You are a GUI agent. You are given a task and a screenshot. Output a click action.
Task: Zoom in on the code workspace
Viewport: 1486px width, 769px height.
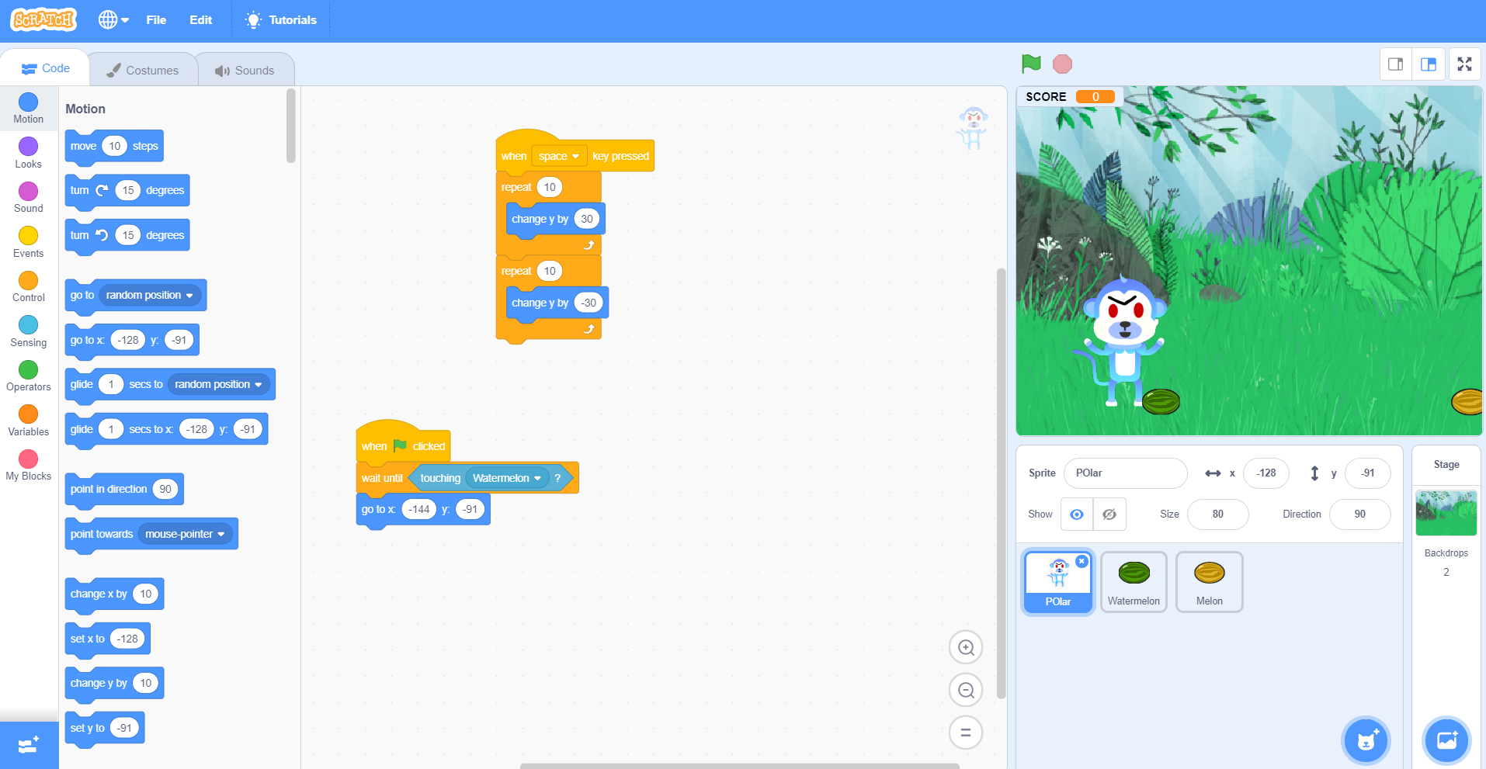coord(966,647)
